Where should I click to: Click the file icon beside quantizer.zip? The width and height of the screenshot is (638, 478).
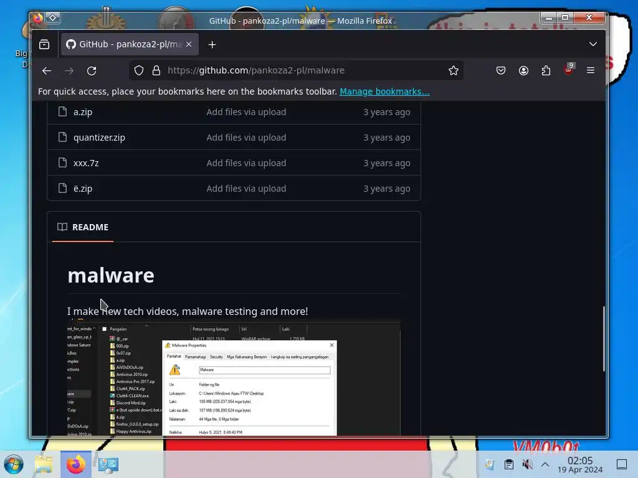point(62,137)
